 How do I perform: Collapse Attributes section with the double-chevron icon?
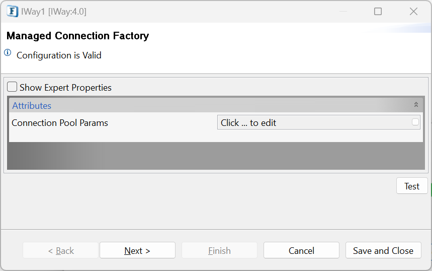(416, 105)
